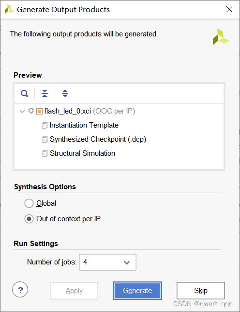Collapse the flash_led_0.xci tree node
The image size is (240, 312).
tap(22, 111)
